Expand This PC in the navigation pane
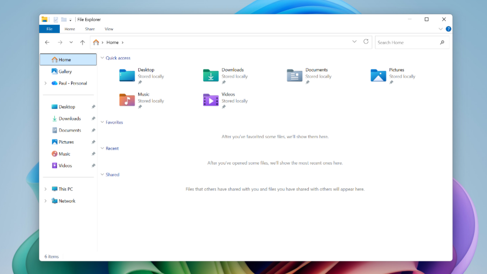This screenshot has height=274, width=487. click(x=45, y=189)
